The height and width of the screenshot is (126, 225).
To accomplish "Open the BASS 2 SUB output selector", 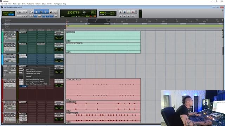I will pyautogui.click(x=59, y=104).
